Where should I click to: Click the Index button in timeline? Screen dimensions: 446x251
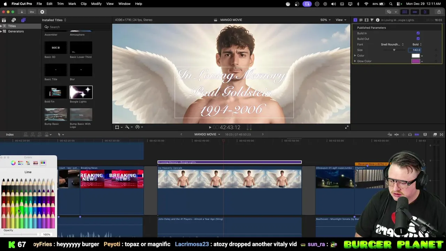coord(10,135)
